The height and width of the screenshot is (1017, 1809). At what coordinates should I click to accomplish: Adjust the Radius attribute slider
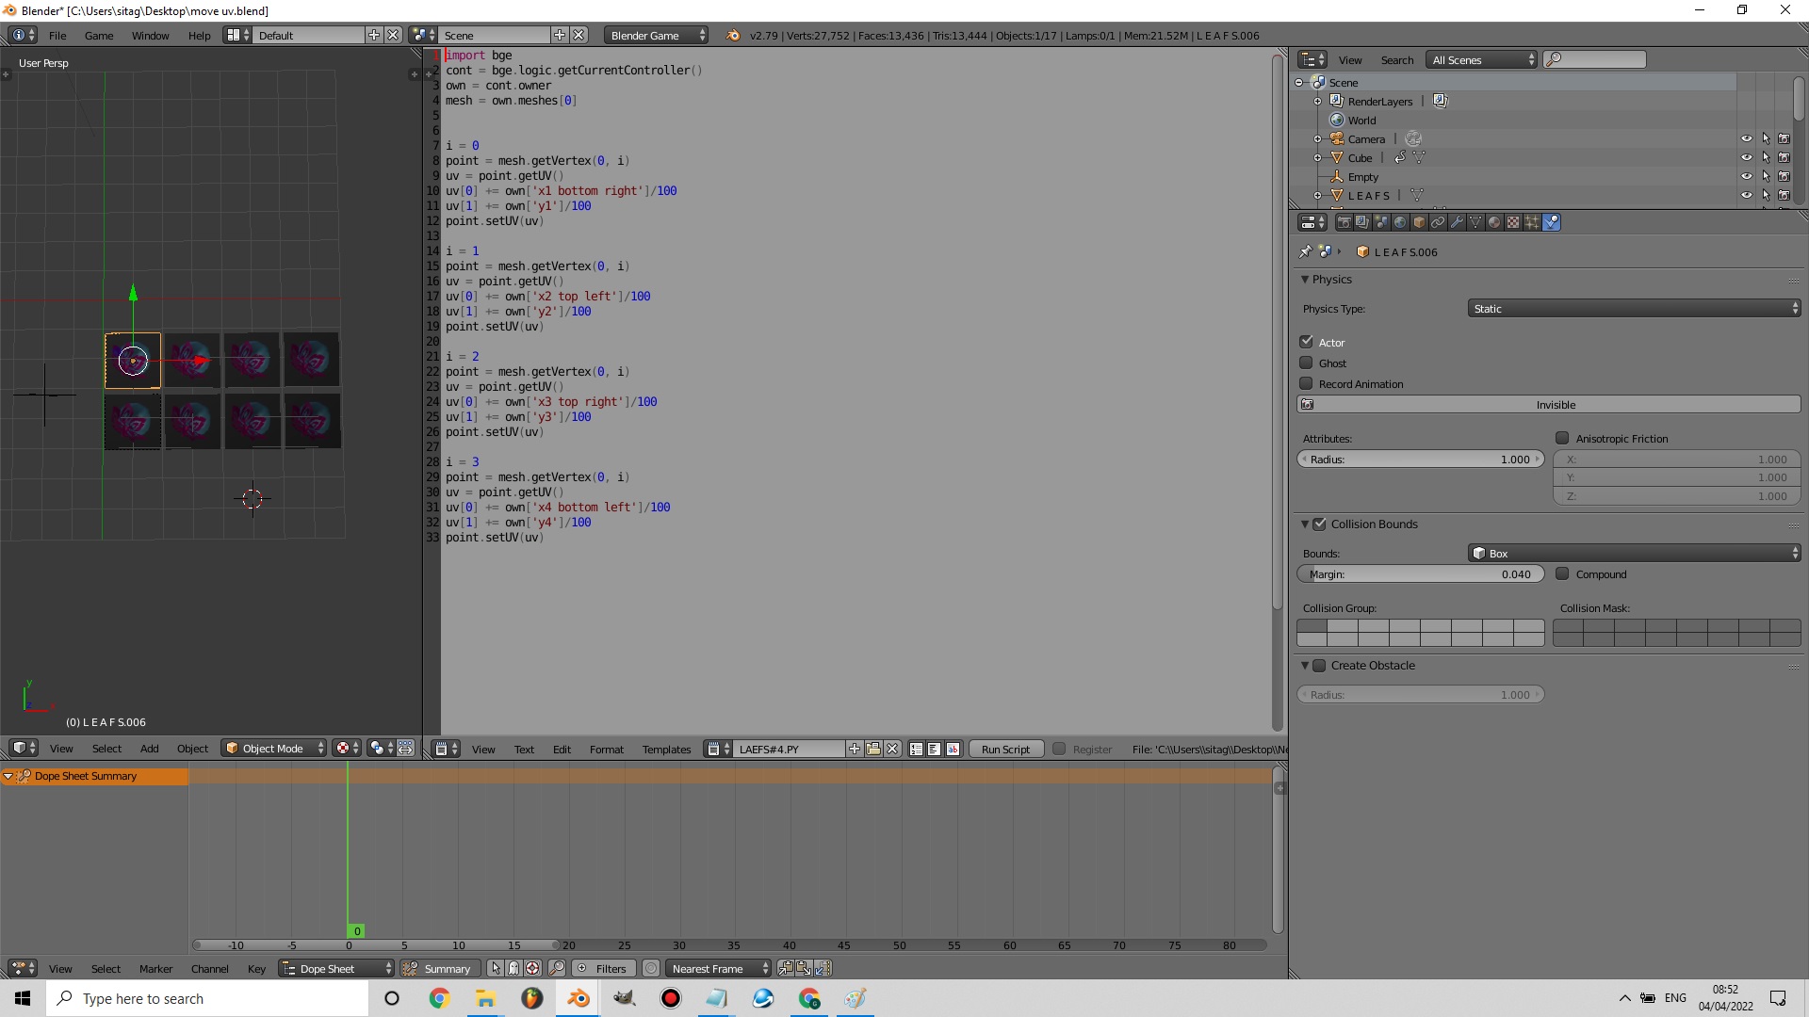1421,459
